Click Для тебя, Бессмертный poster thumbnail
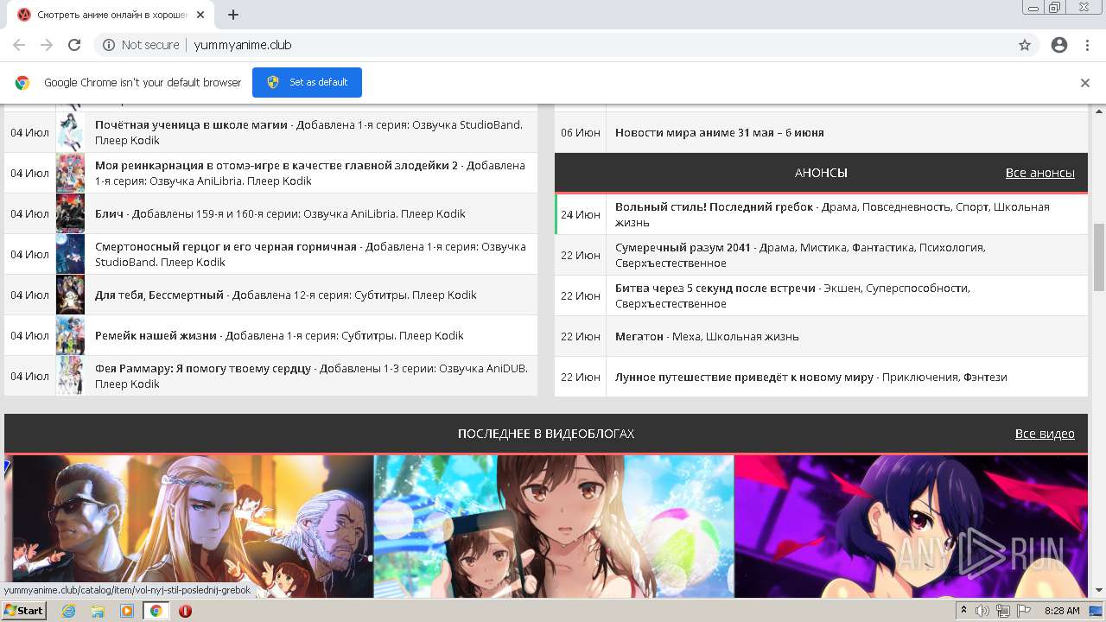 pyautogui.click(x=70, y=295)
